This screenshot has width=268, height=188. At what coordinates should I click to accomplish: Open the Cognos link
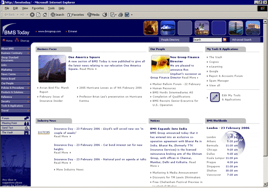[214, 62]
